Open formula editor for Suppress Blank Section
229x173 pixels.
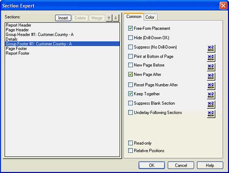(211, 105)
